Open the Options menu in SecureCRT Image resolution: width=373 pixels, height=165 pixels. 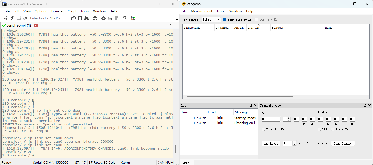point(41,11)
